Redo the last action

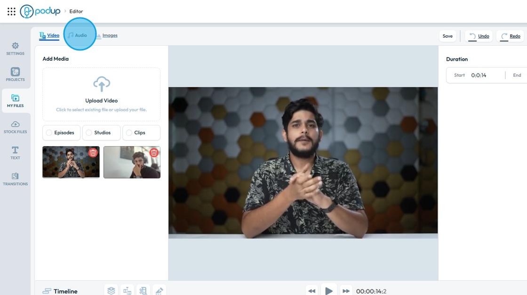(511, 36)
